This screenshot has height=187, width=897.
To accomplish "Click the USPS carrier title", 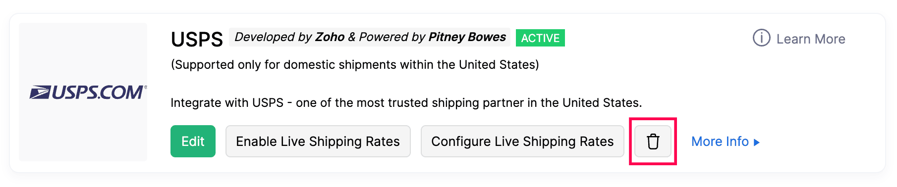I will point(197,39).
